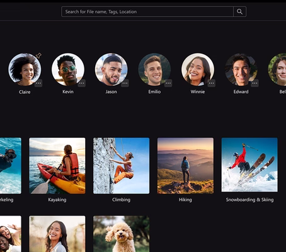Open the Snowboarding & Skiing album

(x=249, y=165)
